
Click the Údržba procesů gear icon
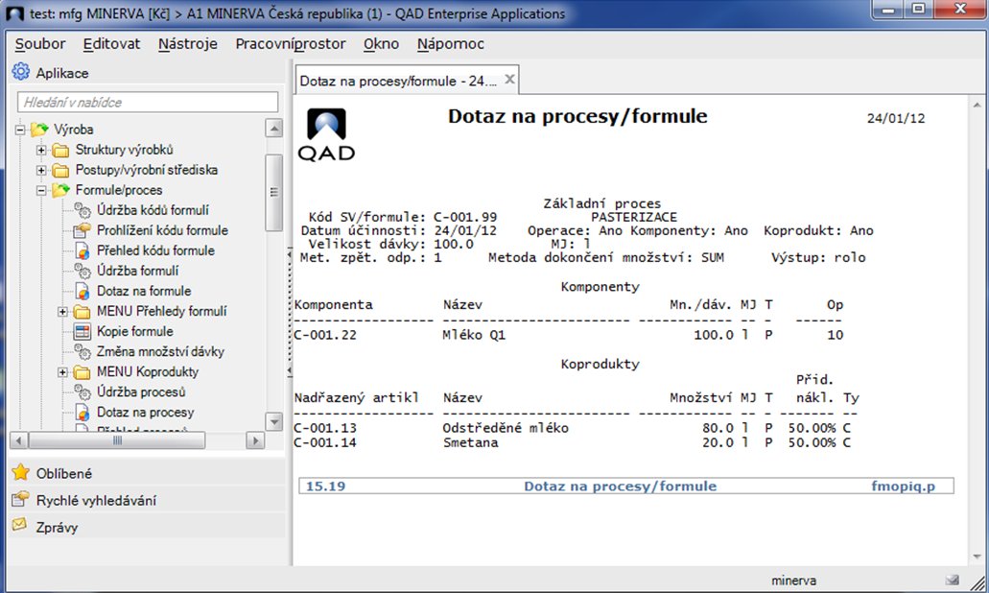coord(82,391)
